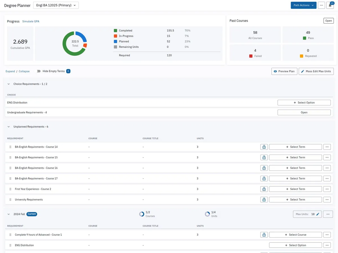Open the three-dot menu beside Path Actions
Viewport: 338px width, 253px height.
(x=321, y=5)
